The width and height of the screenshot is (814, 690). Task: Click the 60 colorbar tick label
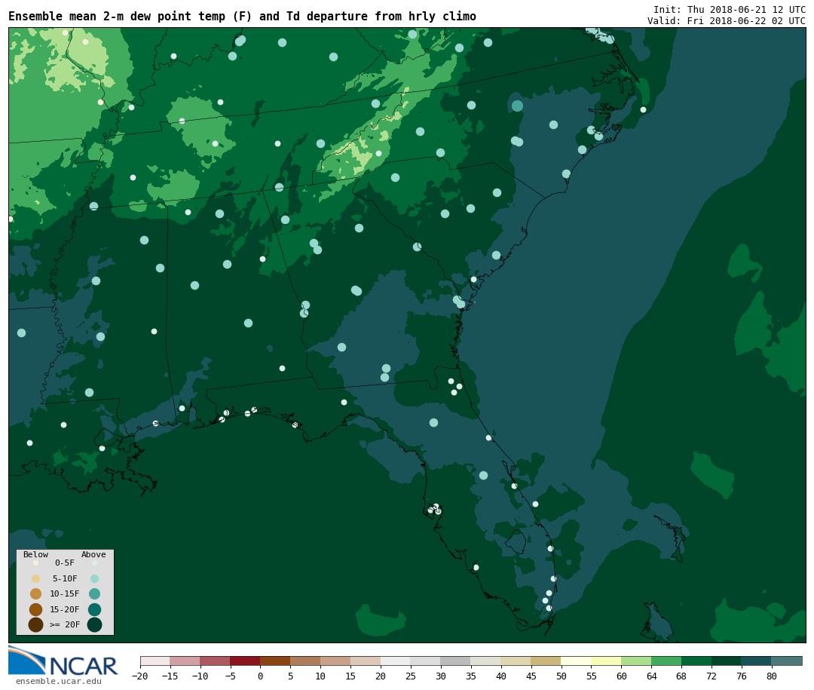pos(621,676)
